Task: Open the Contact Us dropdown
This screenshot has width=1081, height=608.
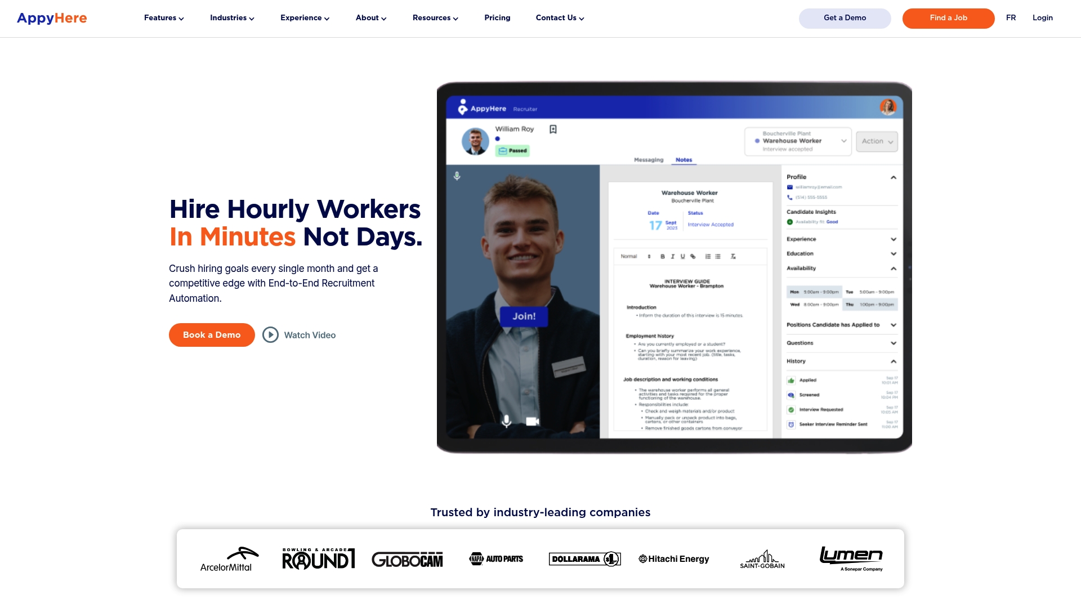Action: (x=560, y=18)
